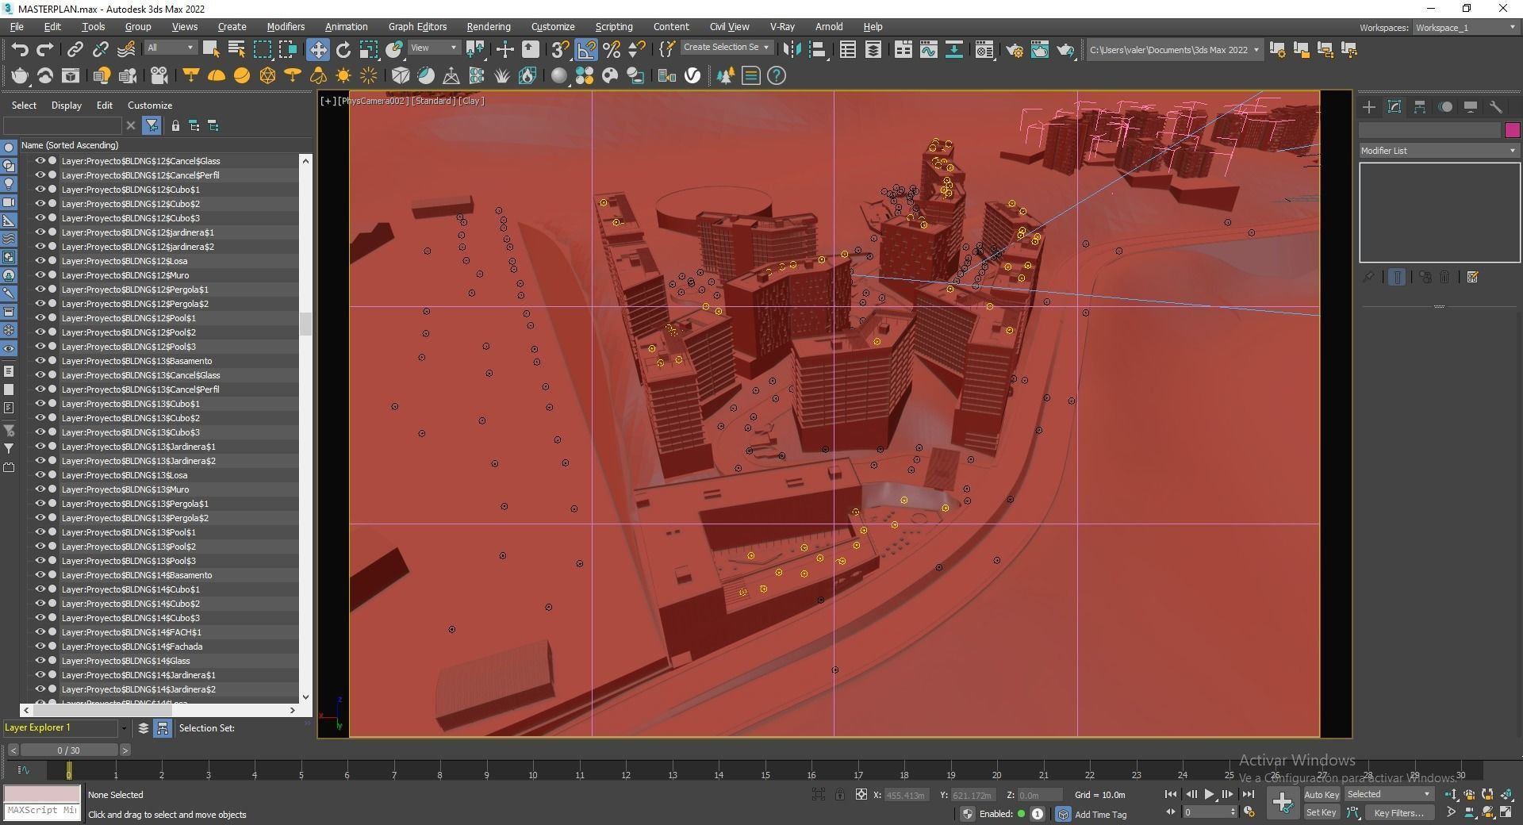Open the project path dropdown

[x=1173, y=50]
